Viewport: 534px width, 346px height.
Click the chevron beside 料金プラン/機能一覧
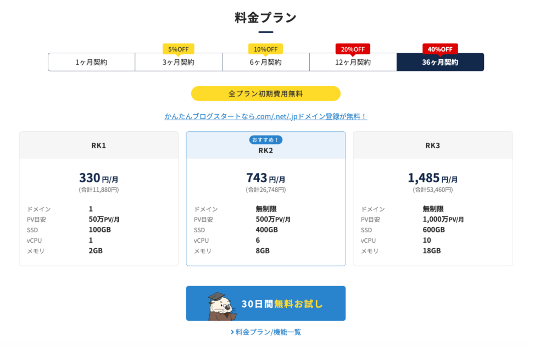click(232, 332)
